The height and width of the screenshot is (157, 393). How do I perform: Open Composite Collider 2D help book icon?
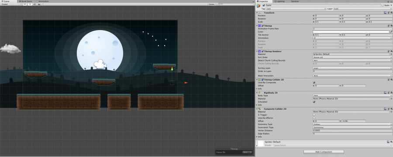click(385, 109)
